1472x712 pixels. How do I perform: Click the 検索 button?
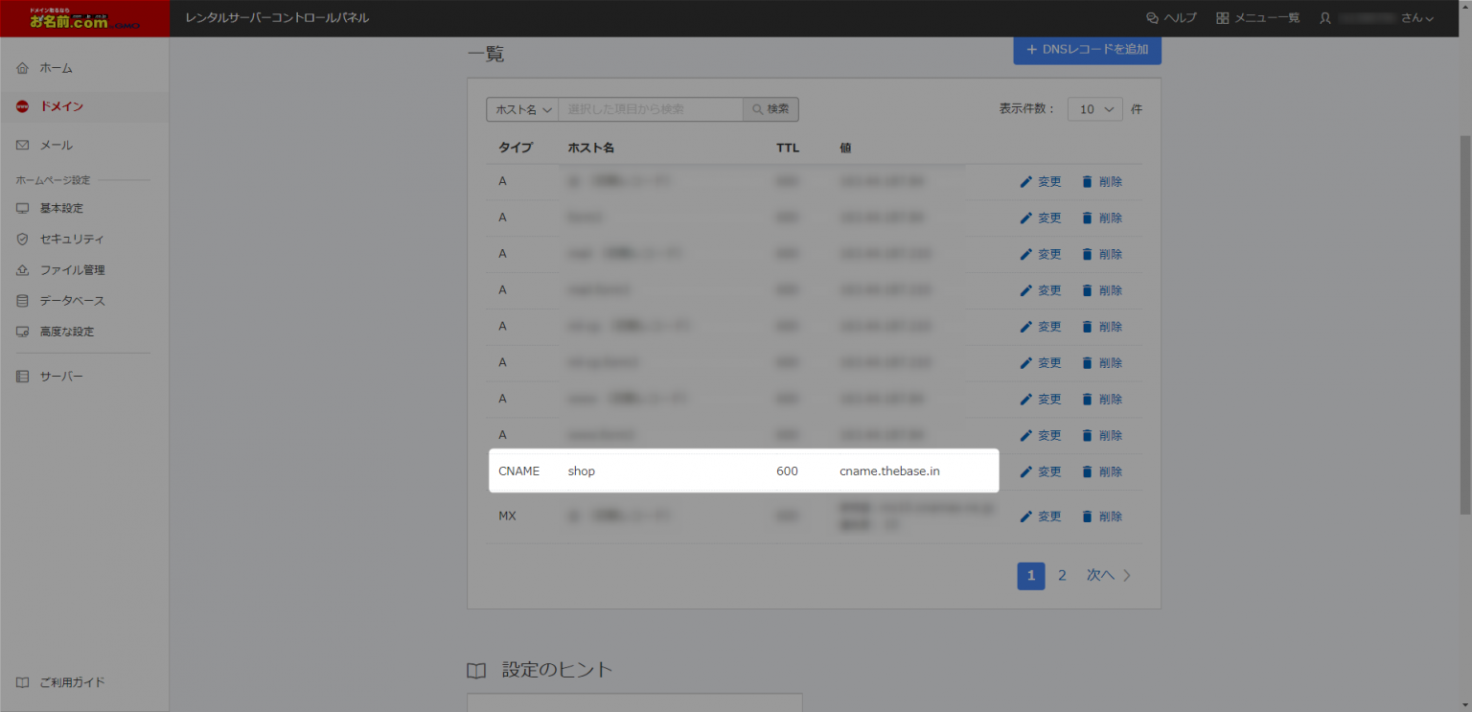[770, 109]
